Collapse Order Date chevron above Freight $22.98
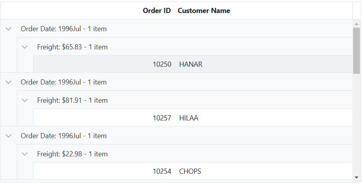 coord(9,136)
